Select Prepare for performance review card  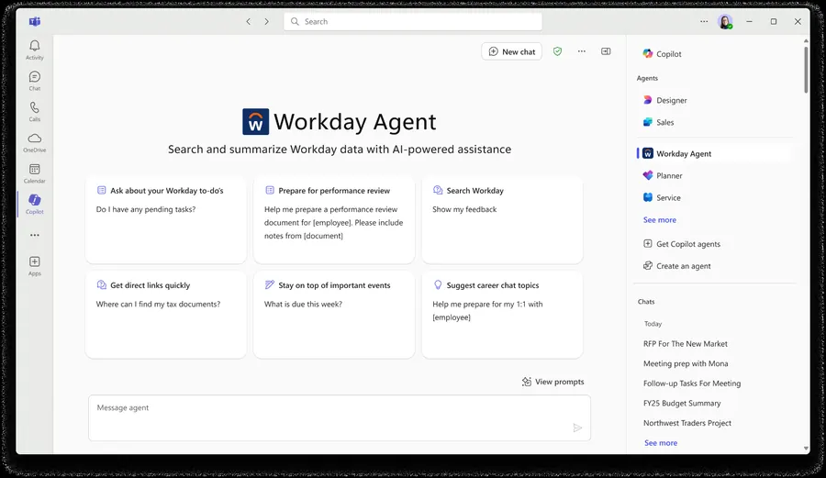click(x=334, y=220)
